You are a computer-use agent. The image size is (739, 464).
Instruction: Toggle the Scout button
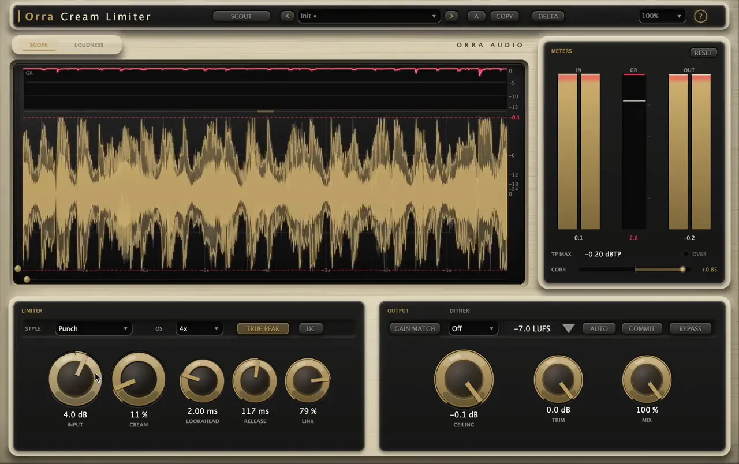pos(241,16)
